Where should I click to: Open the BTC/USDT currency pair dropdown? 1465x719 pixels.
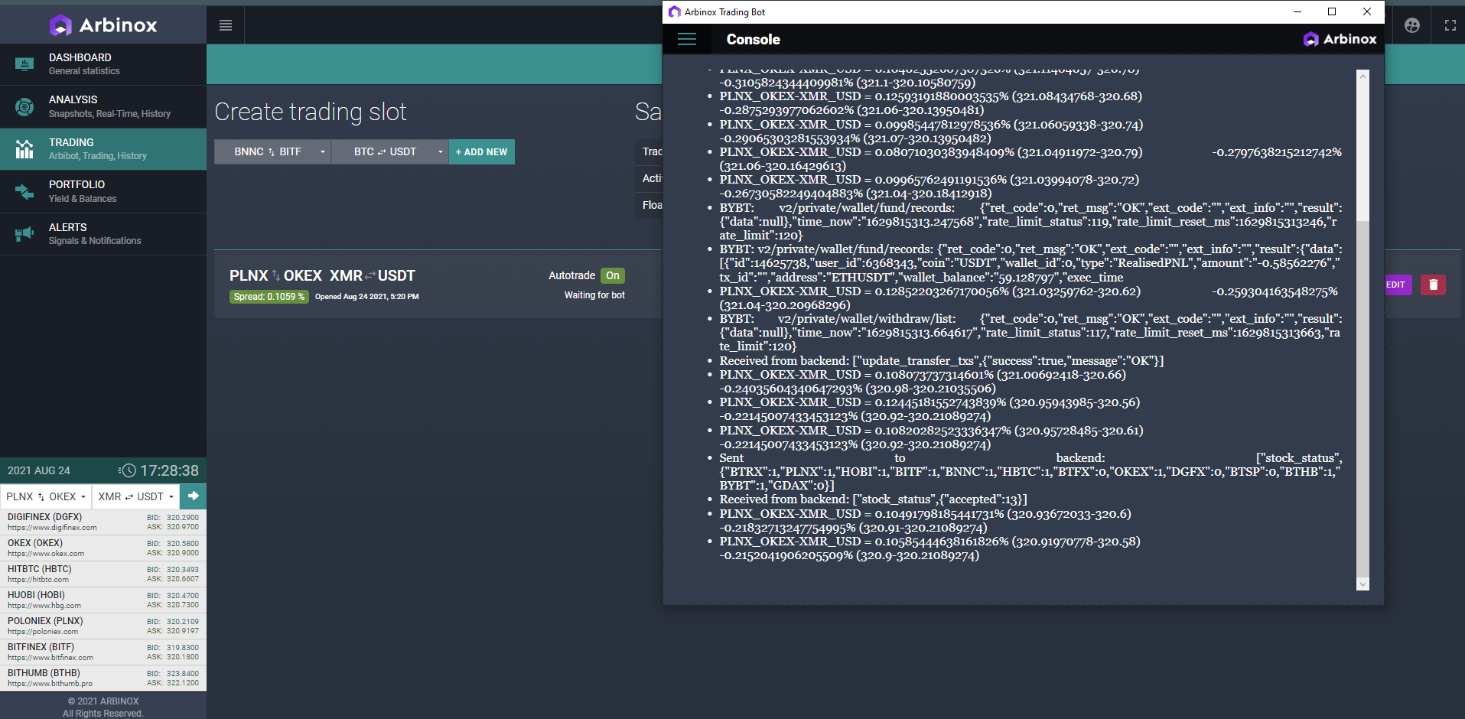pyautogui.click(x=390, y=151)
